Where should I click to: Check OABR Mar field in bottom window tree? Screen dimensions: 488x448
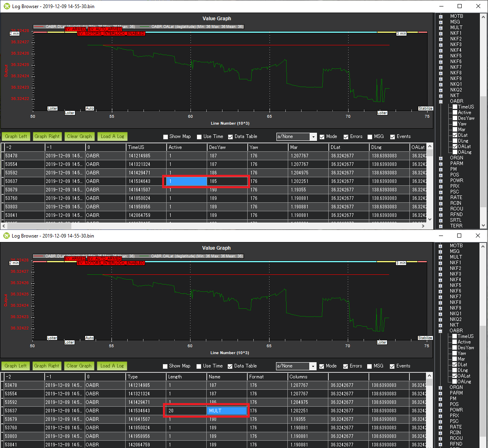[454, 359]
